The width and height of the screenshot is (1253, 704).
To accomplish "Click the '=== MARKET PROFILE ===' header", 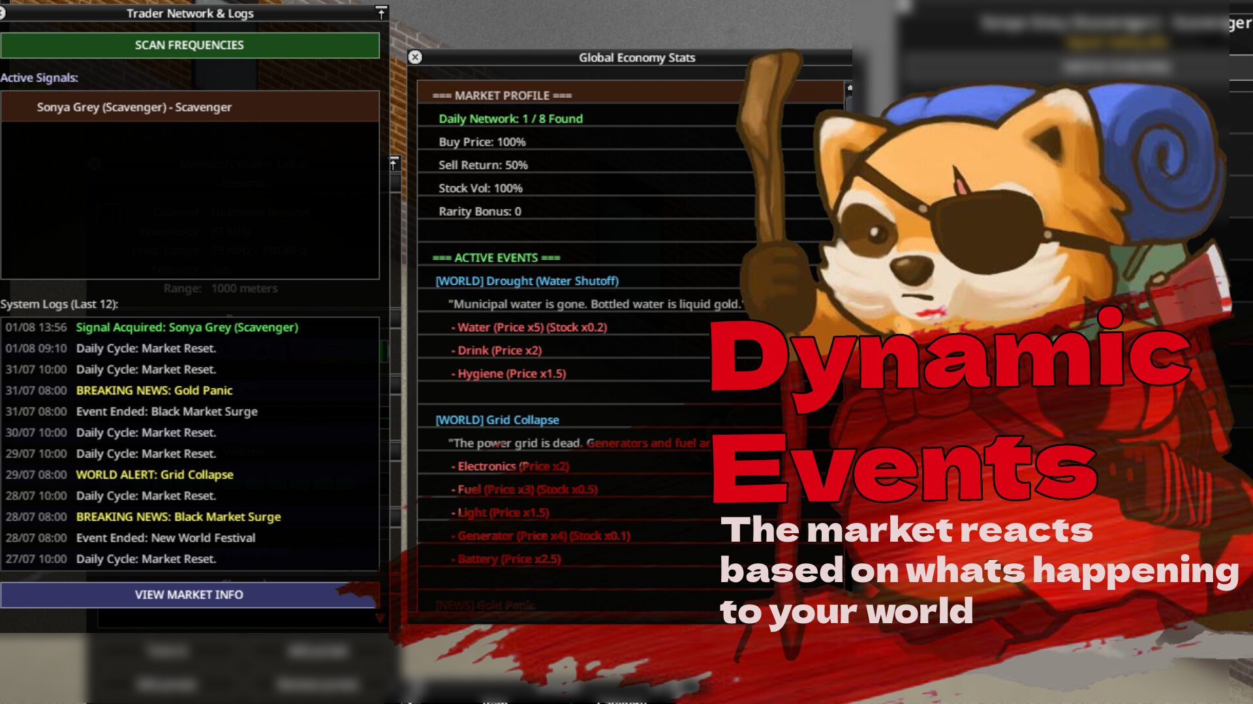I will (x=502, y=96).
